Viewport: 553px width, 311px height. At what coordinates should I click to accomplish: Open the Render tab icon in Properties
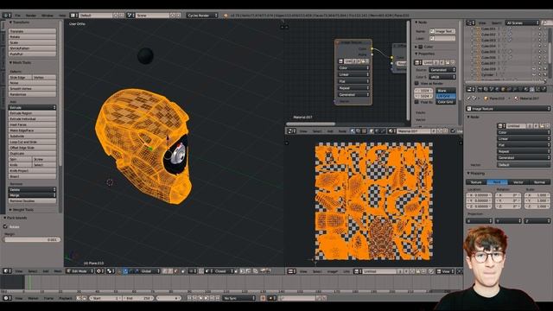click(480, 90)
